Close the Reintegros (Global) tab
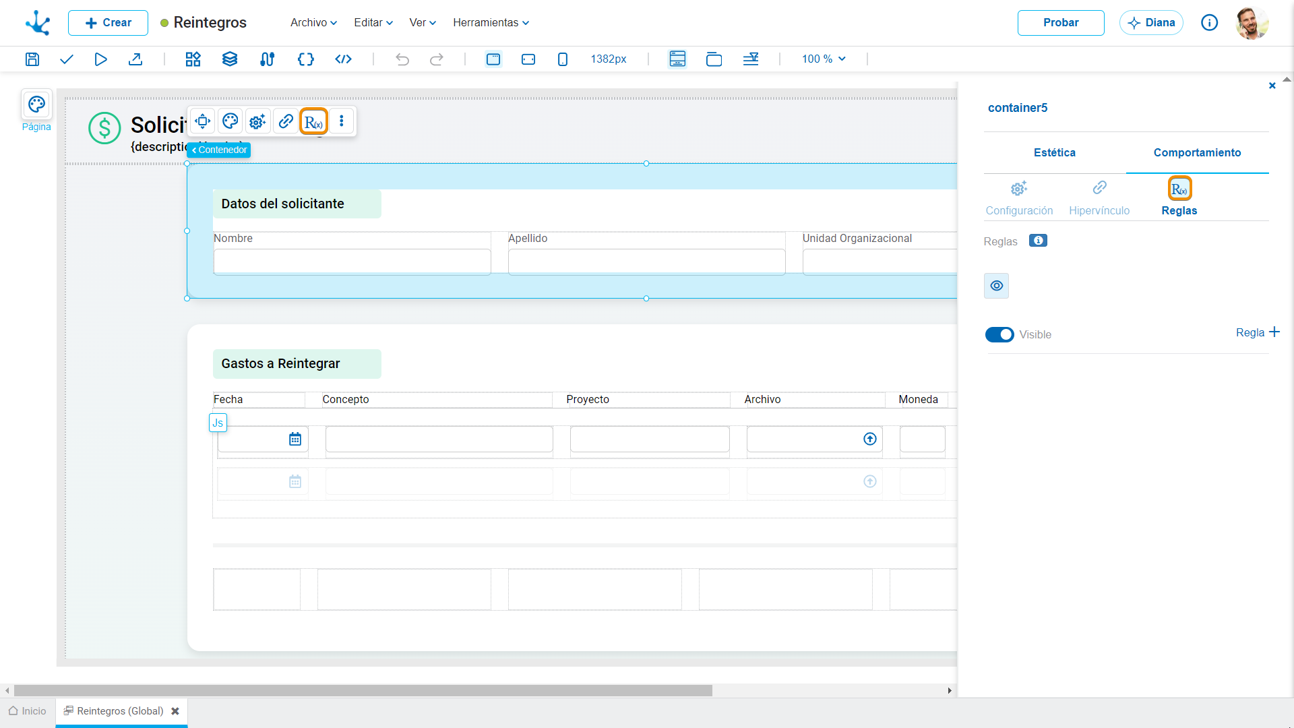1294x728 pixels. [175, 711]
